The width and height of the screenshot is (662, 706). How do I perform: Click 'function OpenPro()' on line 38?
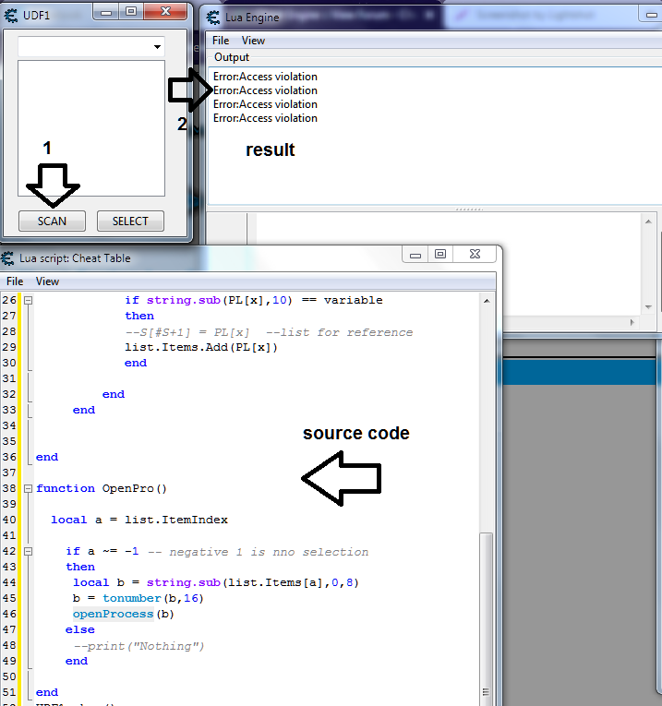click(102, 488)
